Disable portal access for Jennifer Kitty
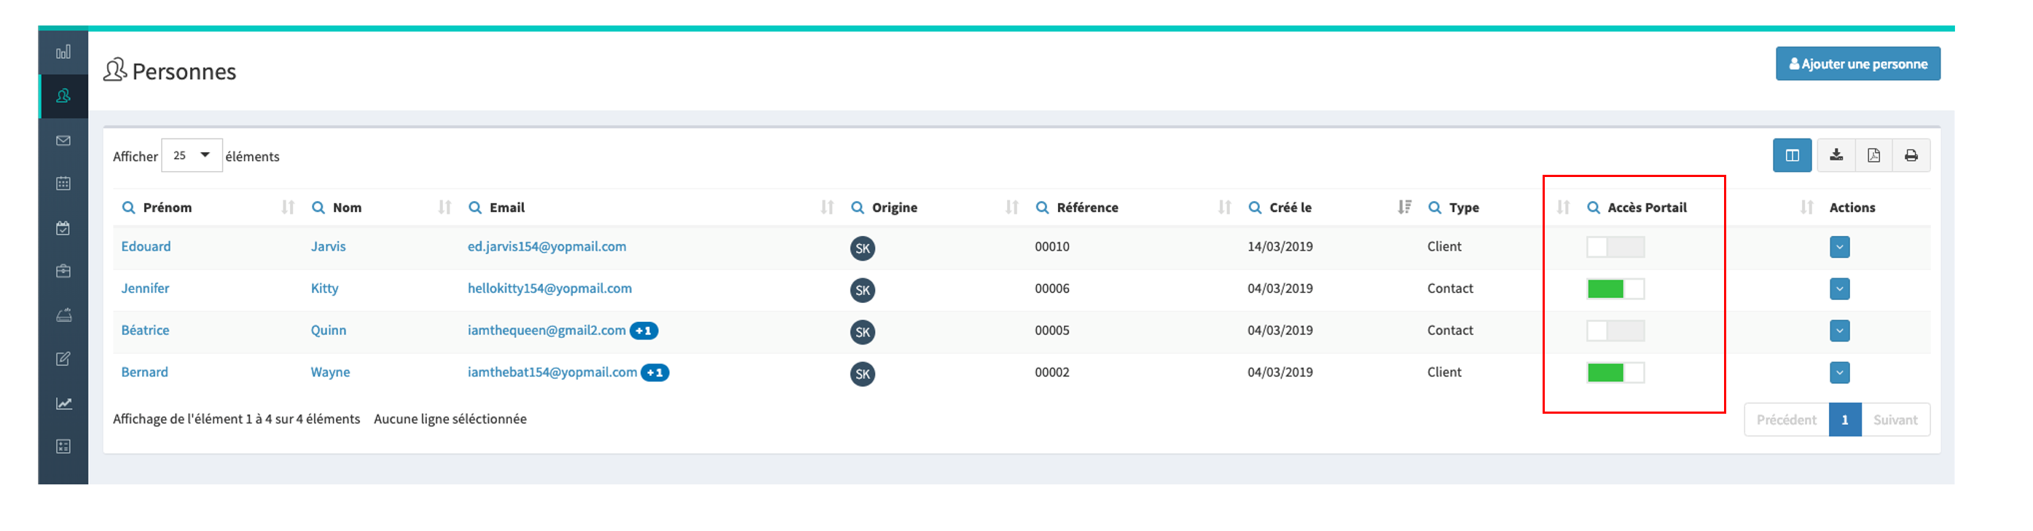 click(x=1615, y=288)
